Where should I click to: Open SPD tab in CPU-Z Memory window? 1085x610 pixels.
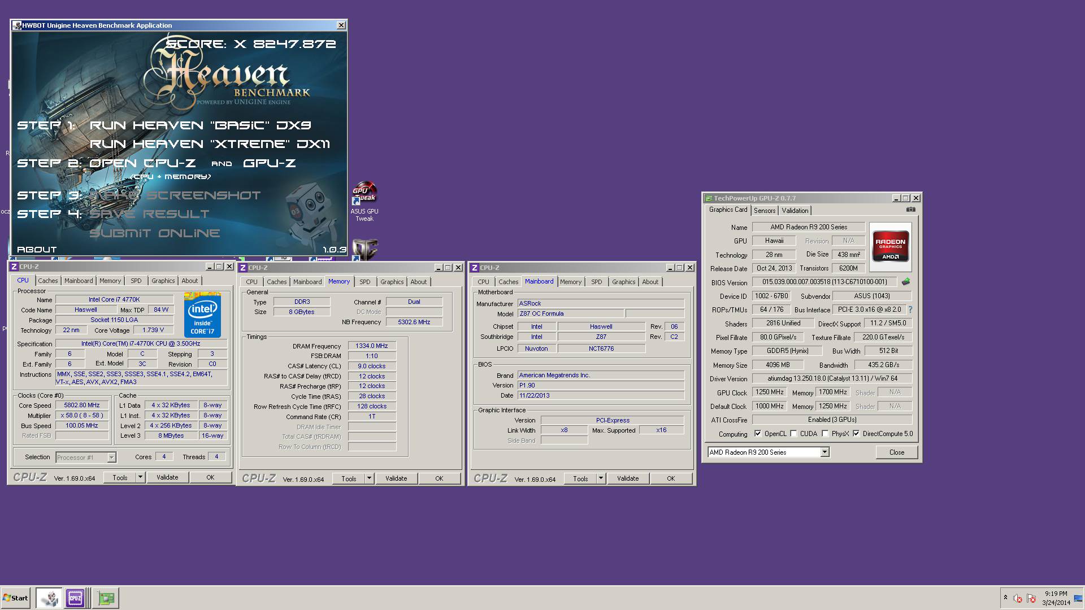[x=365, y=282]
